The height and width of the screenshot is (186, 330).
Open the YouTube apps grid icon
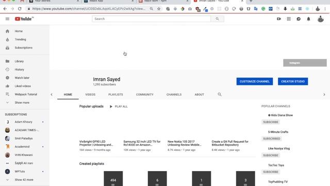click(289, 19)
